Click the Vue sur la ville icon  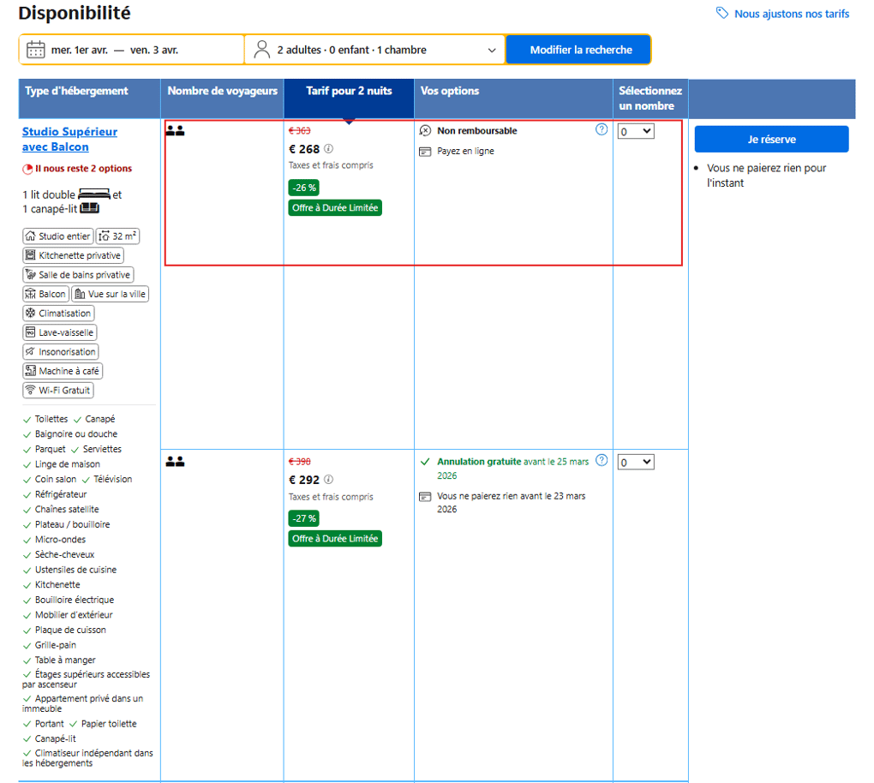coord(80,294)
